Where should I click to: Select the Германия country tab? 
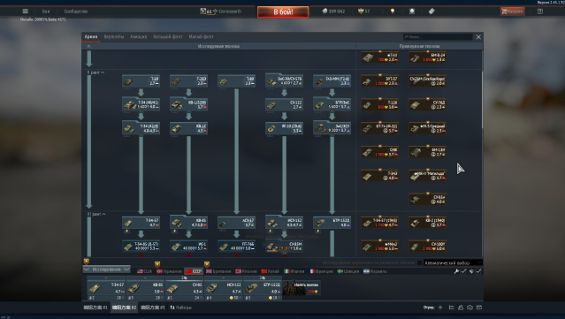point(169,271)
